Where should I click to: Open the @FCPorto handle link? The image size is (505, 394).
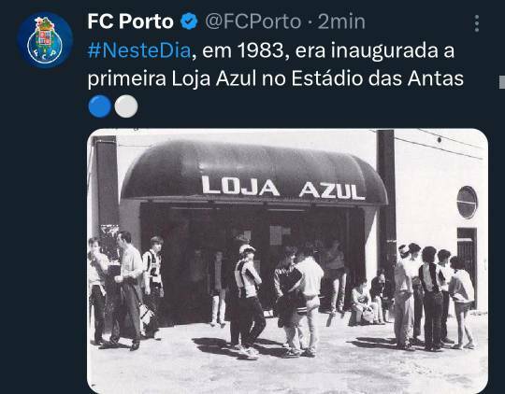click(253, 21)
